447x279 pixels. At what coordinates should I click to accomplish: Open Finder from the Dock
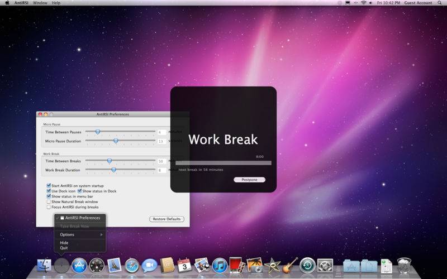[x=44, y=265]
